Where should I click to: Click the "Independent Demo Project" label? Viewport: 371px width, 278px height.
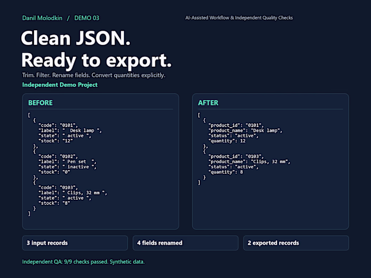click(x=60, y=85)
